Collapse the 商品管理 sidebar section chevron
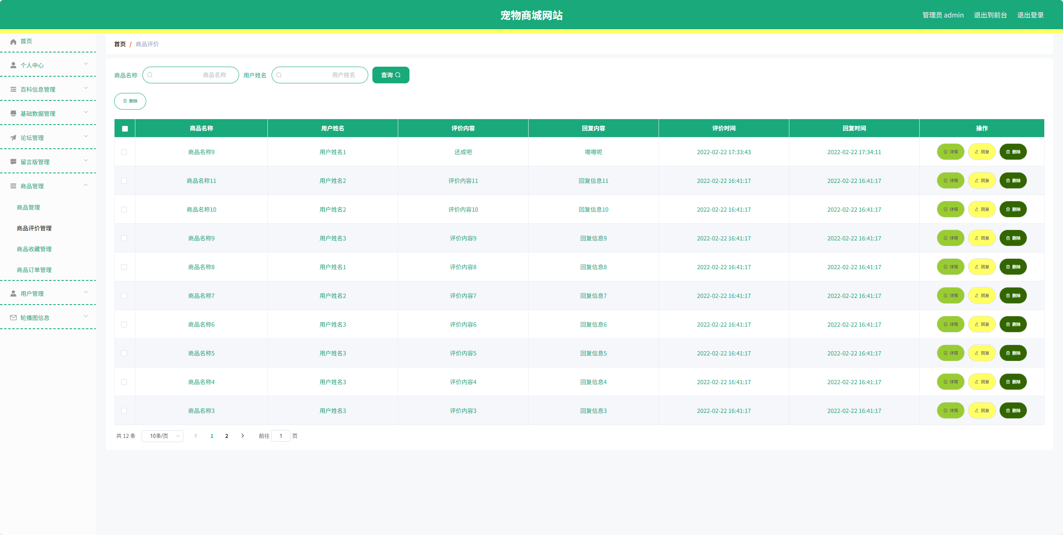The height and width of the screenshot is (535, 1063). point(86,185)
